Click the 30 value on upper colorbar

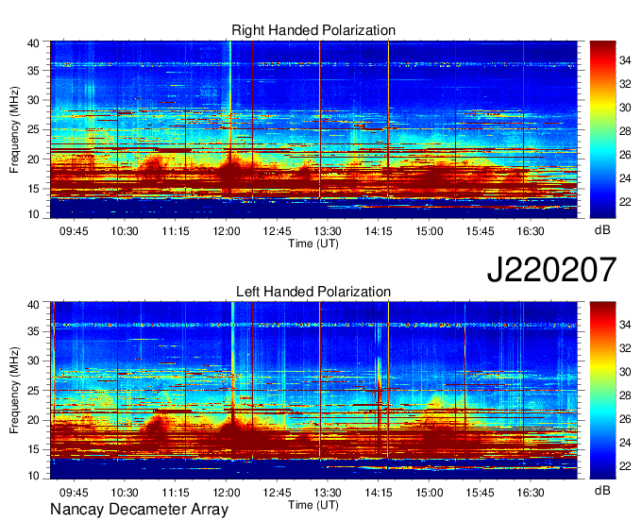coord(625,108)
